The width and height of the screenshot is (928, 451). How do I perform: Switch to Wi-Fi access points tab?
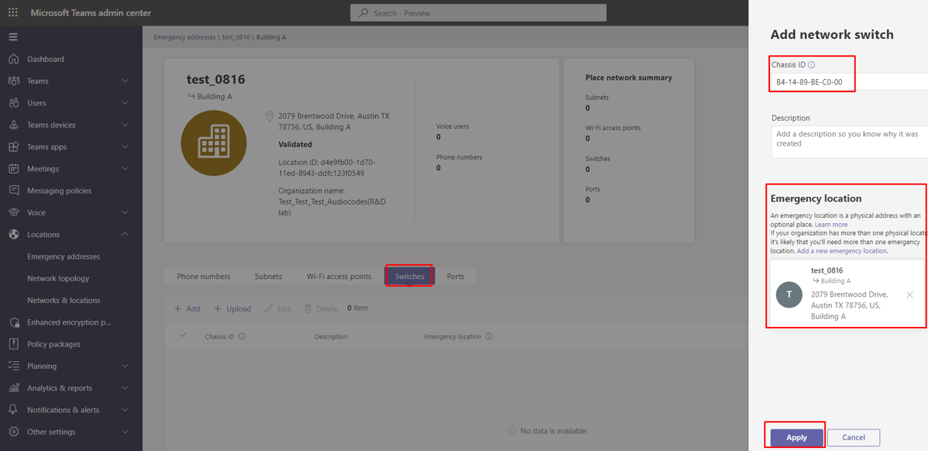click(339, 277)
